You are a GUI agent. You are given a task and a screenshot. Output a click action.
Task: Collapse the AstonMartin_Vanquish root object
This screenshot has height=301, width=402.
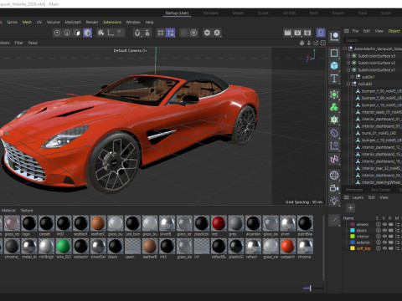345,48
